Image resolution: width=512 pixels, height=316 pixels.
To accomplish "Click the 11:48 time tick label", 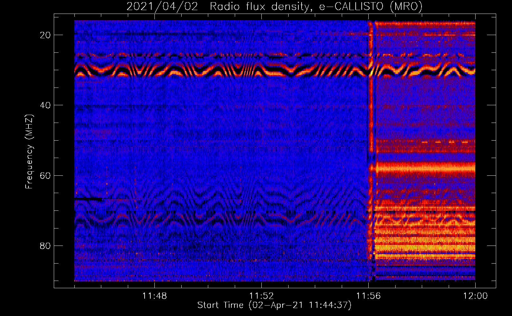I will coord(154,296).
